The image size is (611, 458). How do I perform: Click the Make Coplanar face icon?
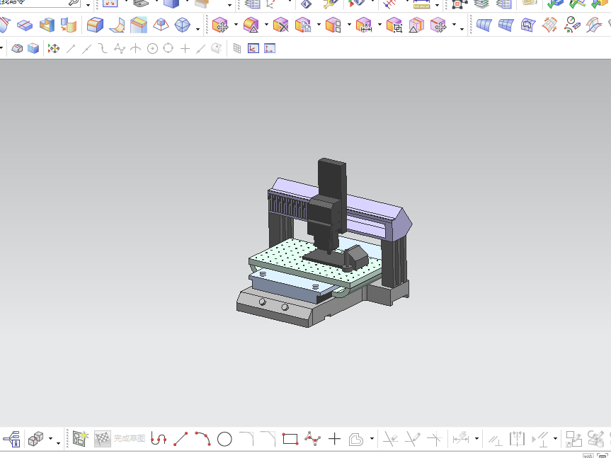tap(333, 25)
